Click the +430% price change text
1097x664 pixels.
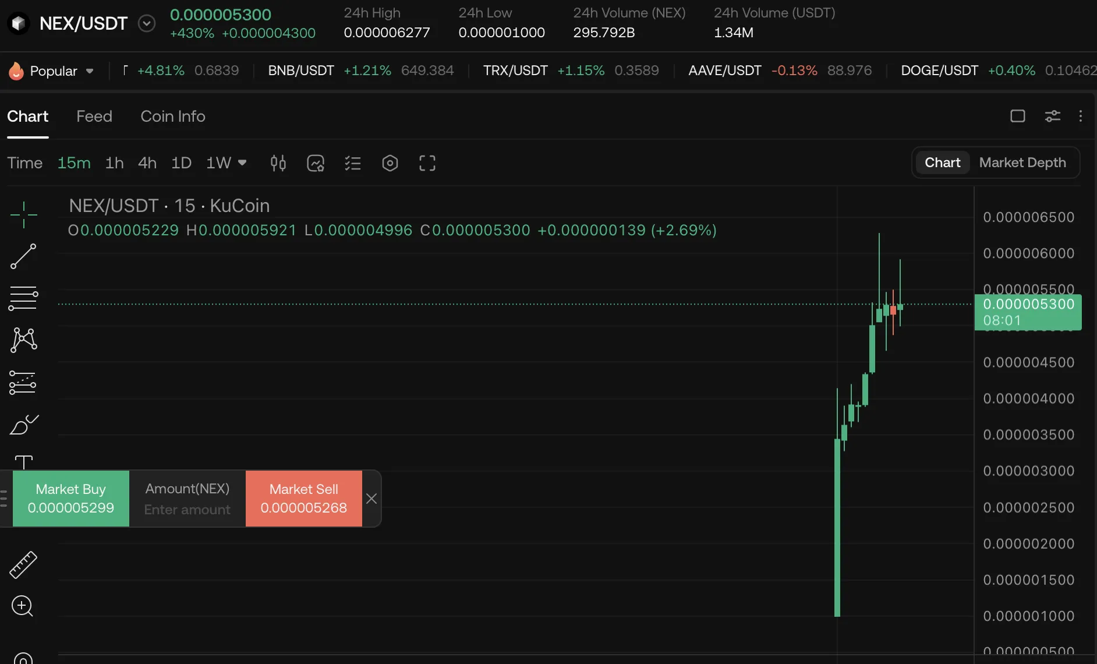(x=192, y=33)
